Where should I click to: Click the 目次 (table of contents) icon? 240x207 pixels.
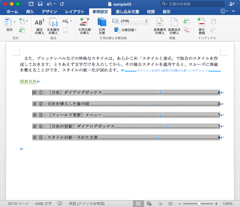point(8,22)
